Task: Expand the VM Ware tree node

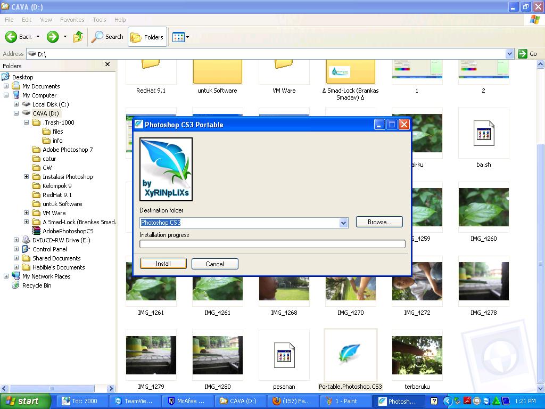Action: coord(26,213)
